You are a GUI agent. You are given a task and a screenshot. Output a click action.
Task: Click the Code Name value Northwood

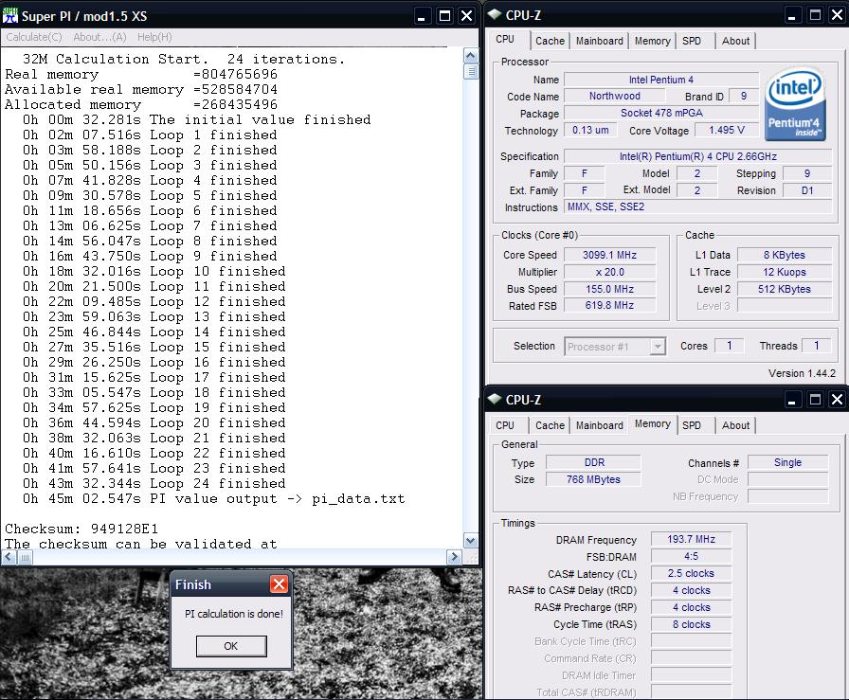pos(615,96)
